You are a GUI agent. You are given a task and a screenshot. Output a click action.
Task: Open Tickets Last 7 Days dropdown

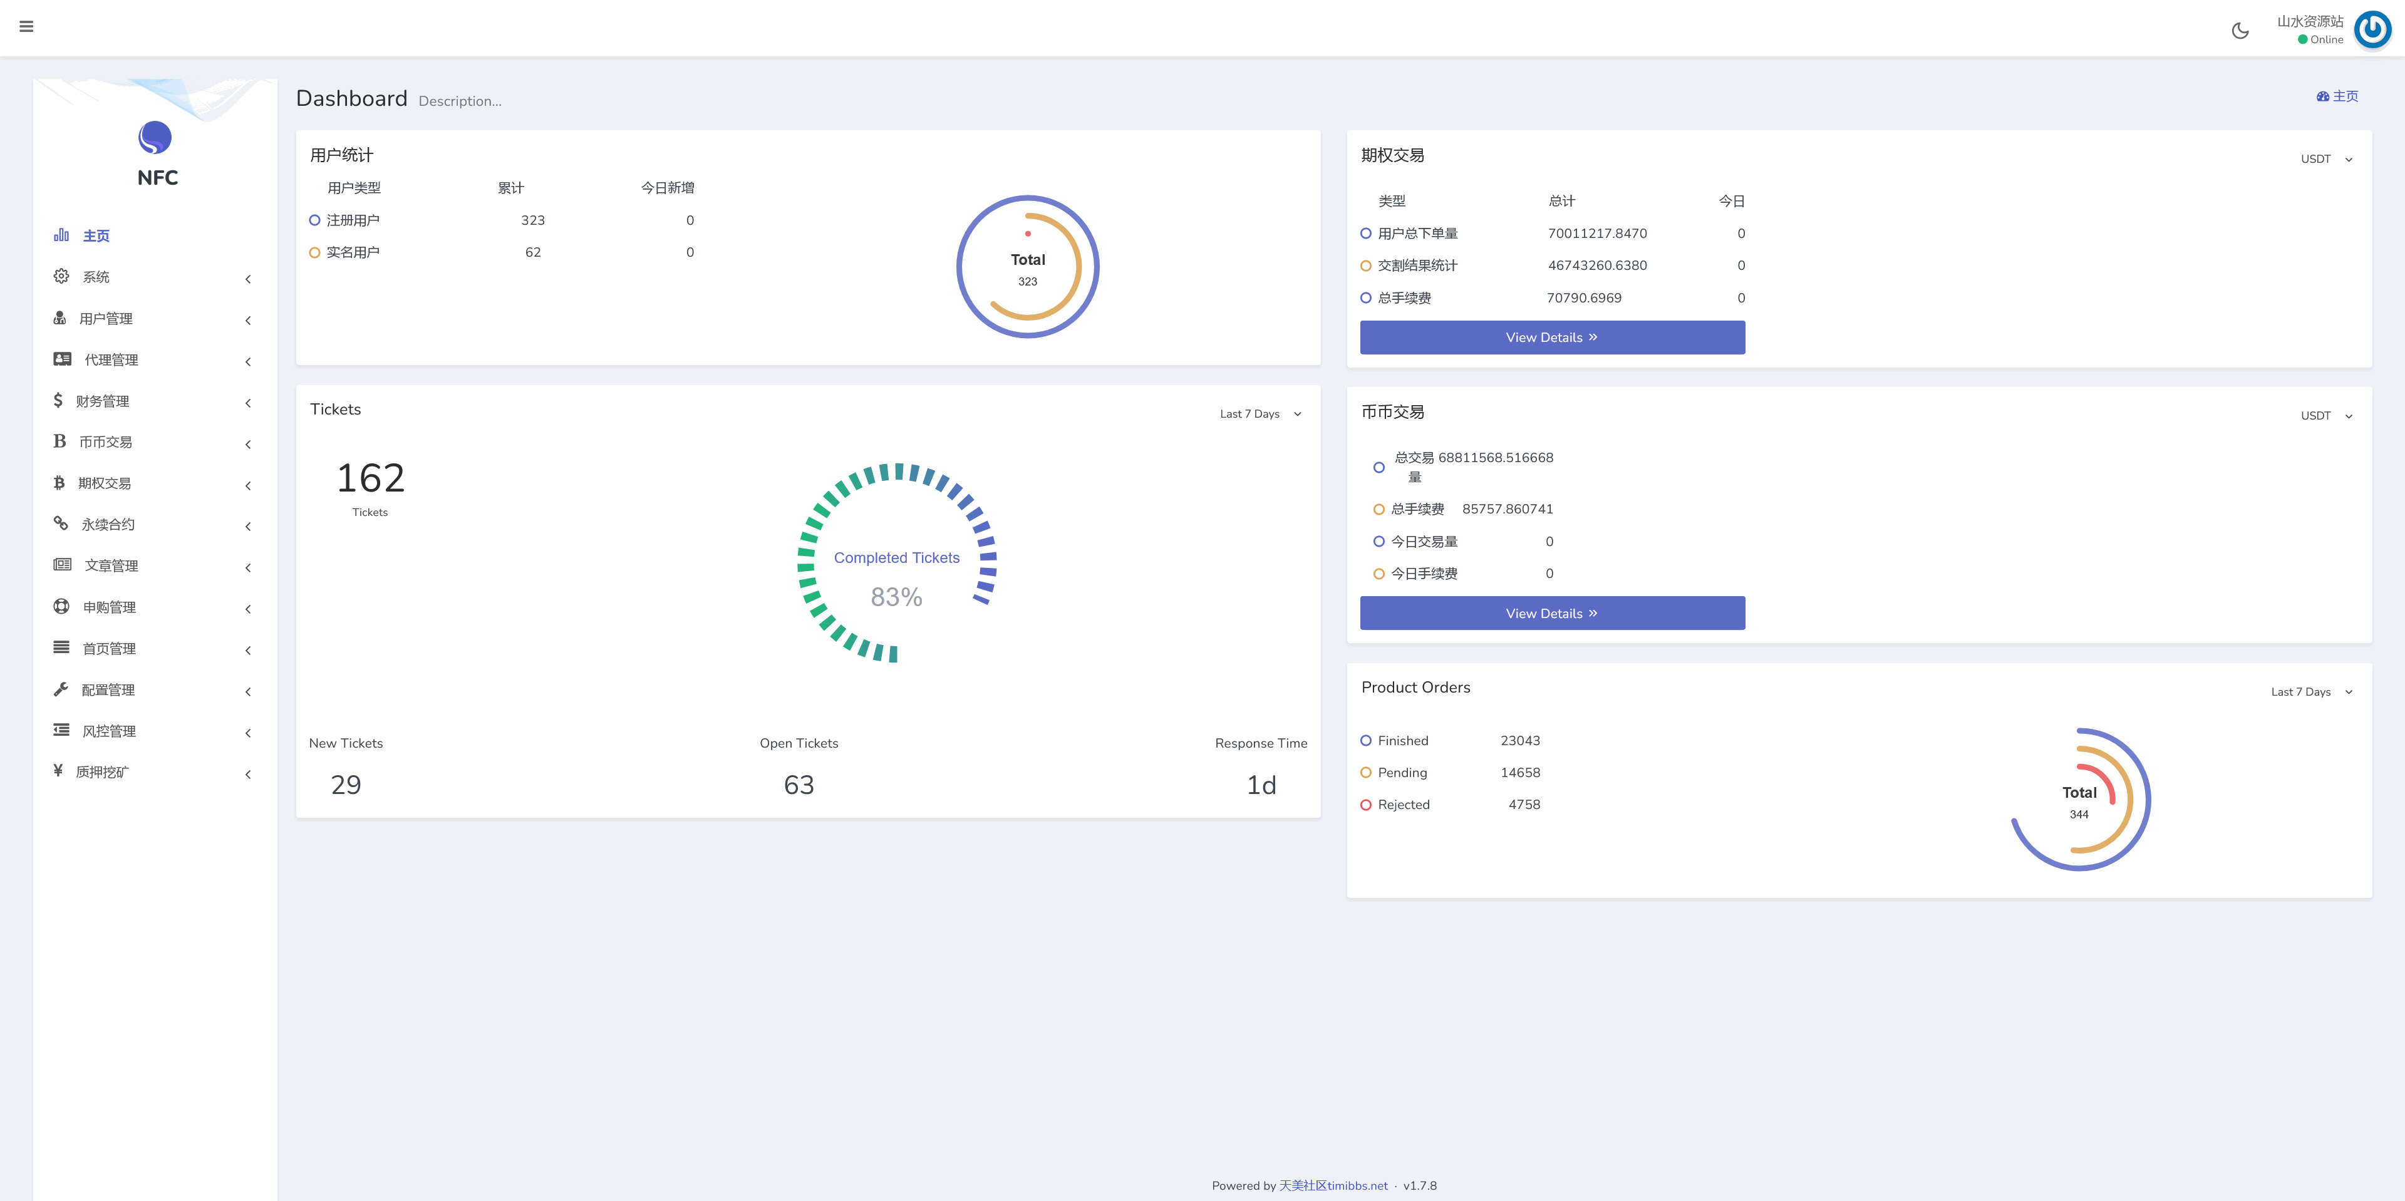tap(1259, 413)
